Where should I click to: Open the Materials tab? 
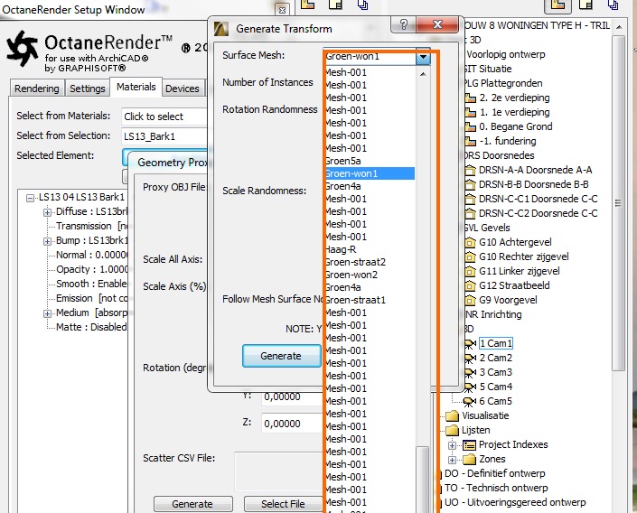click(136, 87)
